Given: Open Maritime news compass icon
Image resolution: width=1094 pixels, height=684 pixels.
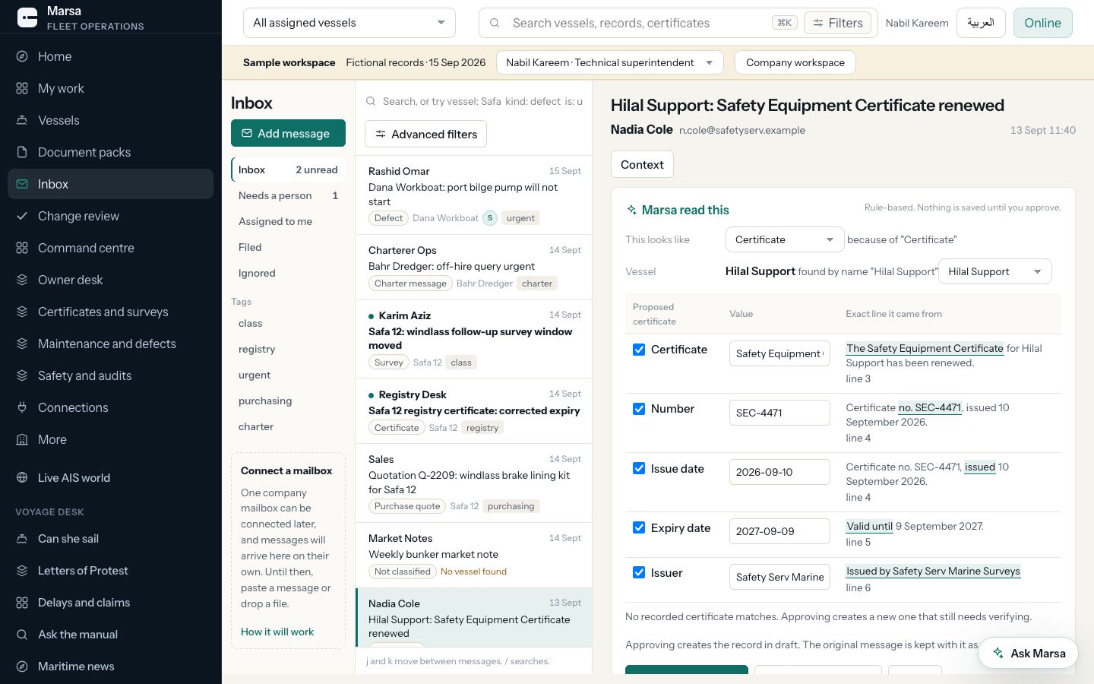Looking at the screenshot, I should [22, 667].
